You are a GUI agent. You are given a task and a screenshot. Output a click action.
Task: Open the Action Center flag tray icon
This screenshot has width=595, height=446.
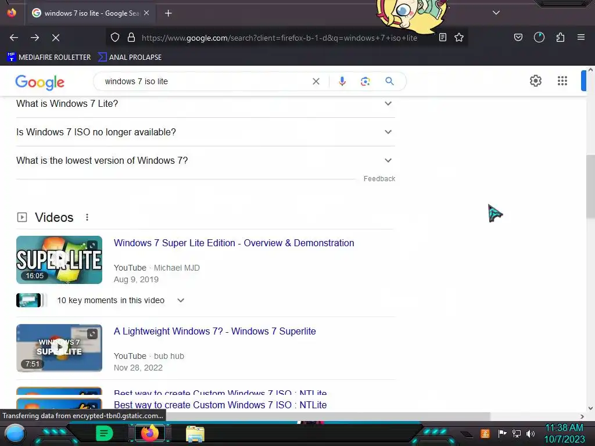point(502,433)
